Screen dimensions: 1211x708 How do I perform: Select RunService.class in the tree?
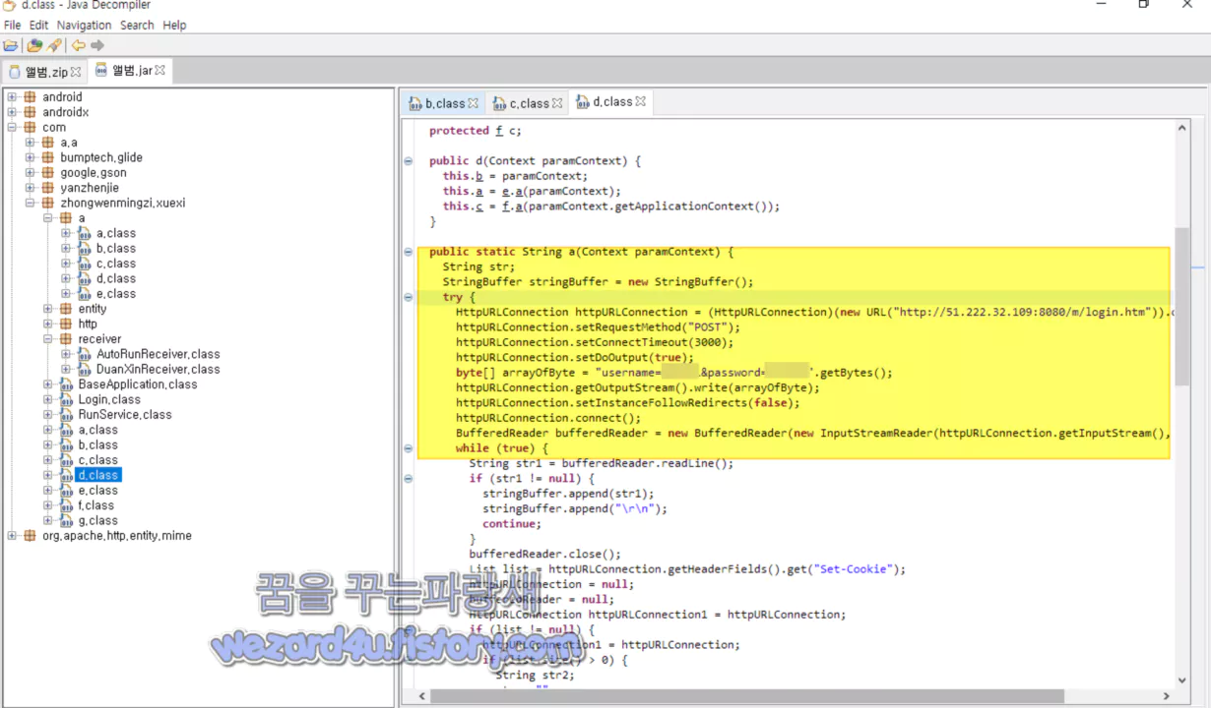coord(124,415)
